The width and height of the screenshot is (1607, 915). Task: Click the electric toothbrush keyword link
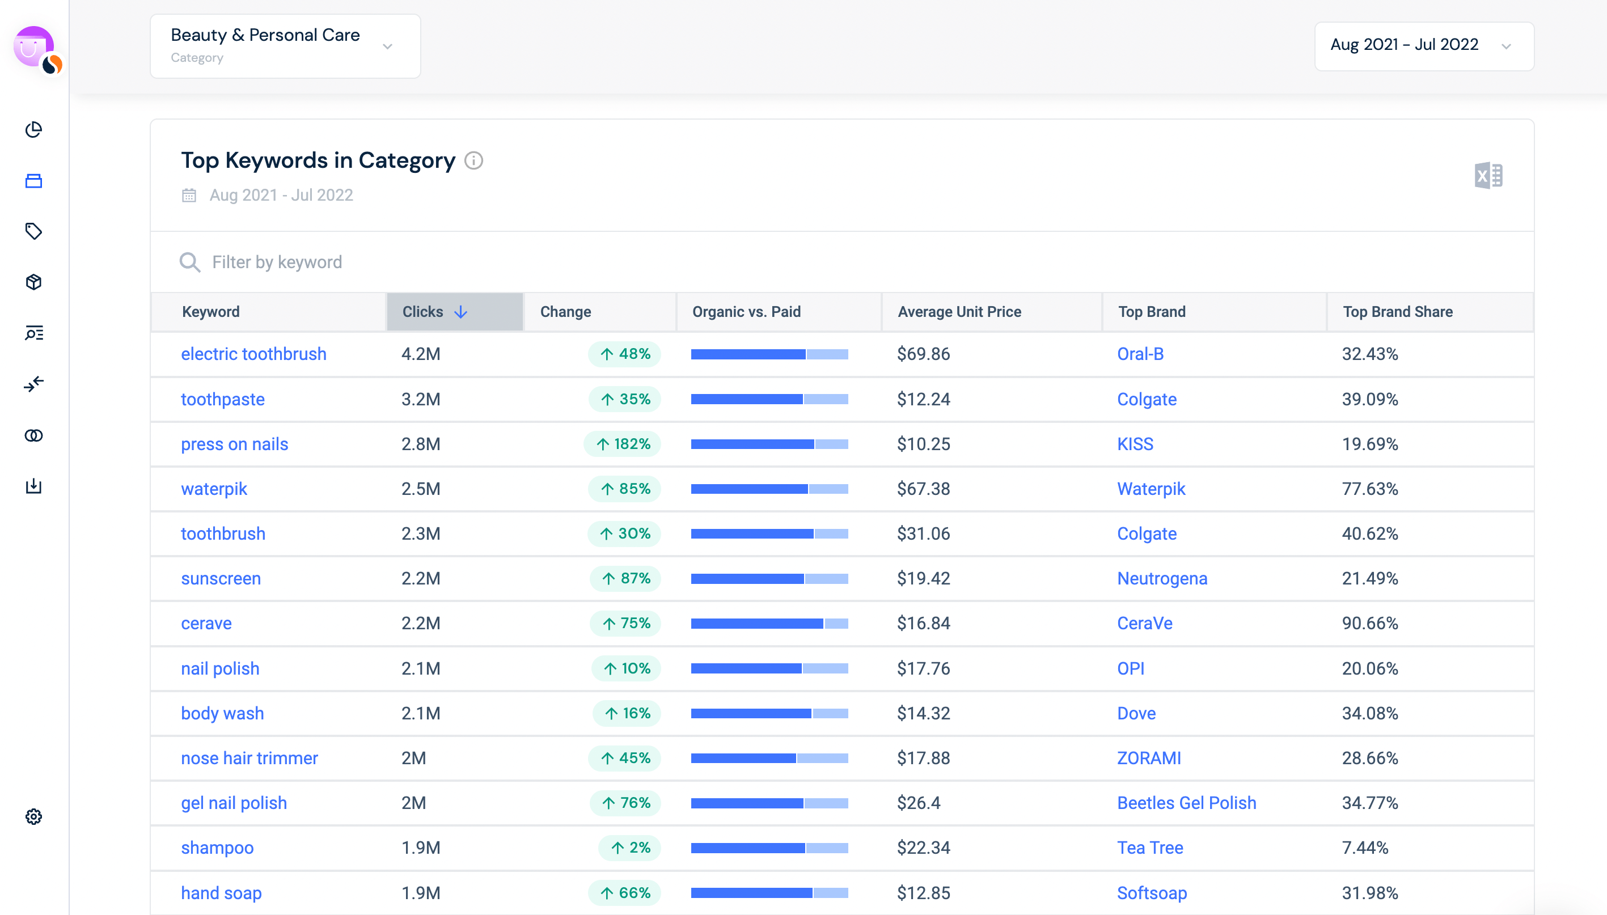(x=254, y=353)
